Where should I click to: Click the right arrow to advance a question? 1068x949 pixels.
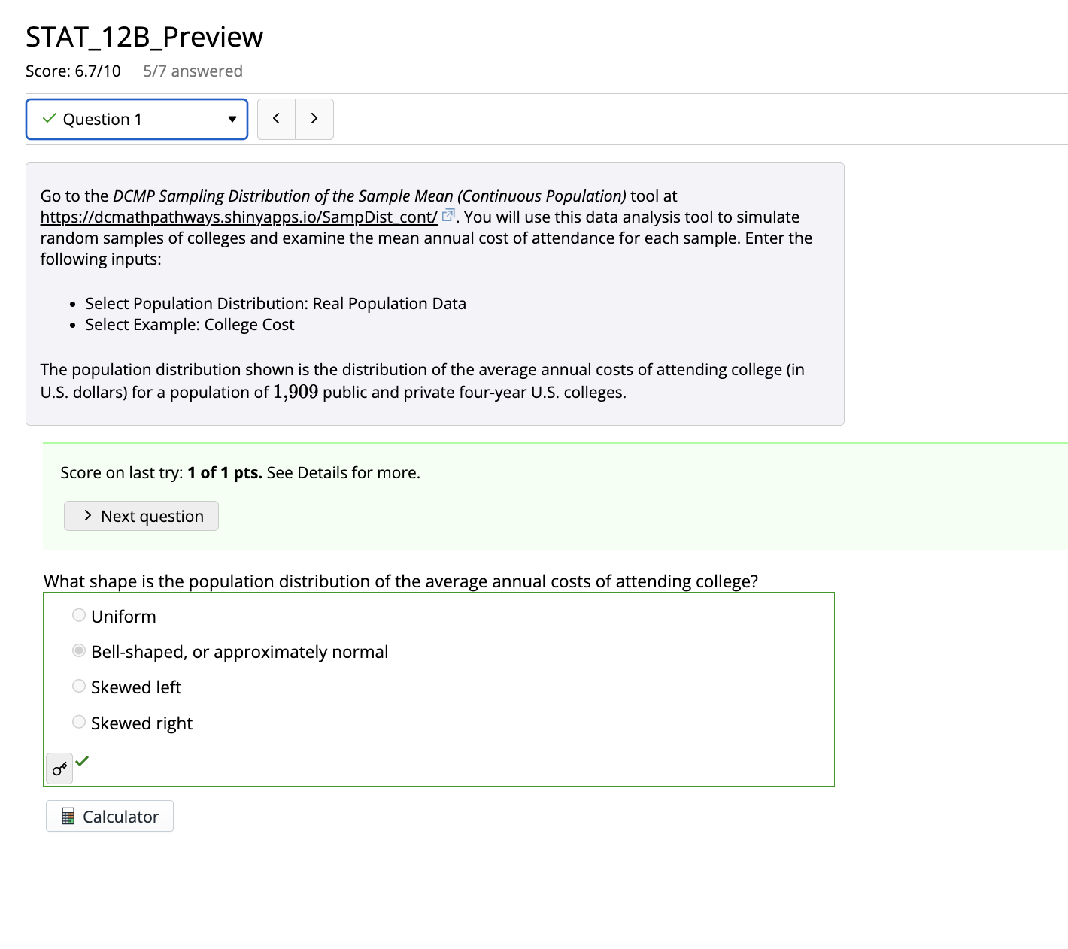[x=314, y=118]
